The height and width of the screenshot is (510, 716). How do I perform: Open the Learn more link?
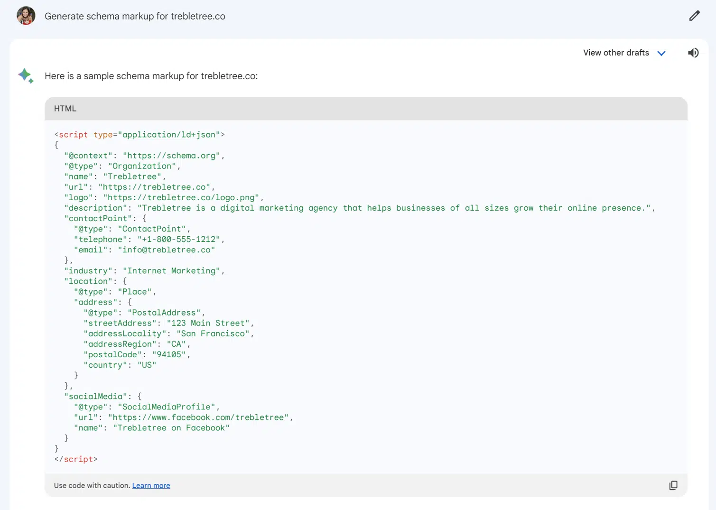tap(151, 485)
